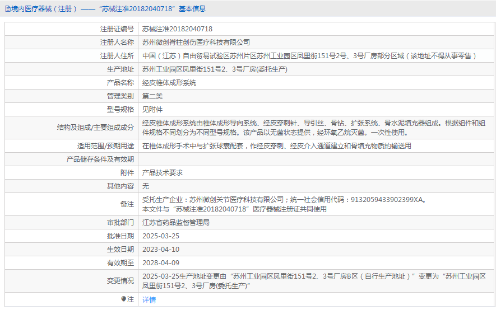
Task: Select remark line 本文件与“苏械注准20182040718”医疗器械注册证共同使用
Action: (x=234, y=209)
